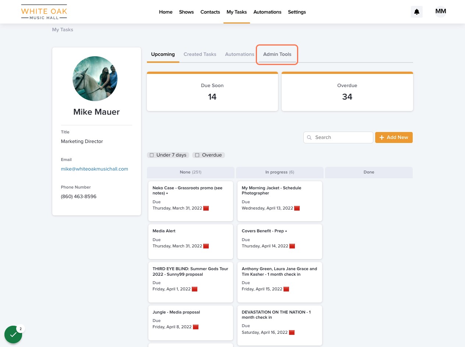
Task: Click the green checkmark widget
Action: point(13,335)
